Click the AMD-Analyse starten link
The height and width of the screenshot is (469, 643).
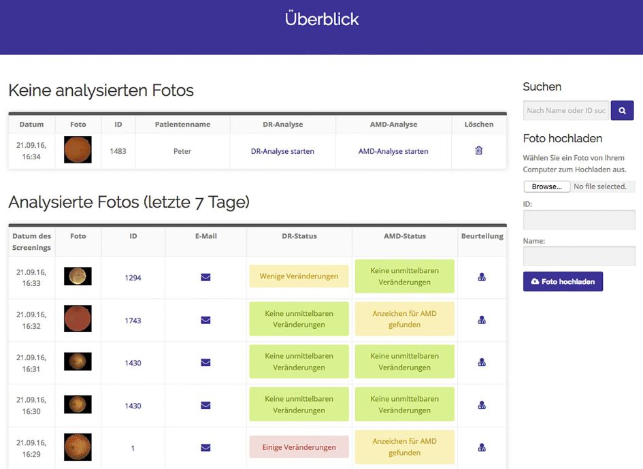[393, 151]
